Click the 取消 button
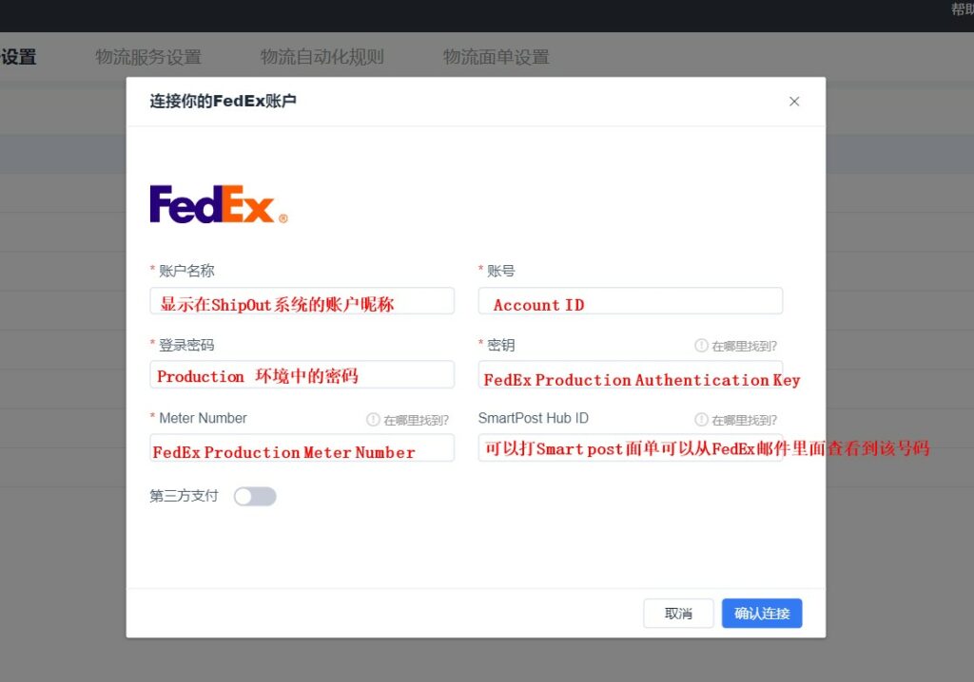The width and height of the screenshot is (974, 682). click(x=678, y=613)
